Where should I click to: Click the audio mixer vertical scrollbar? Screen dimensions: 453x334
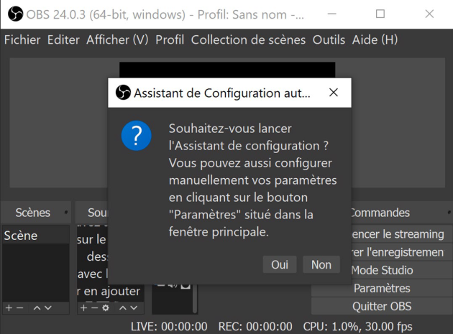[196, 299]
